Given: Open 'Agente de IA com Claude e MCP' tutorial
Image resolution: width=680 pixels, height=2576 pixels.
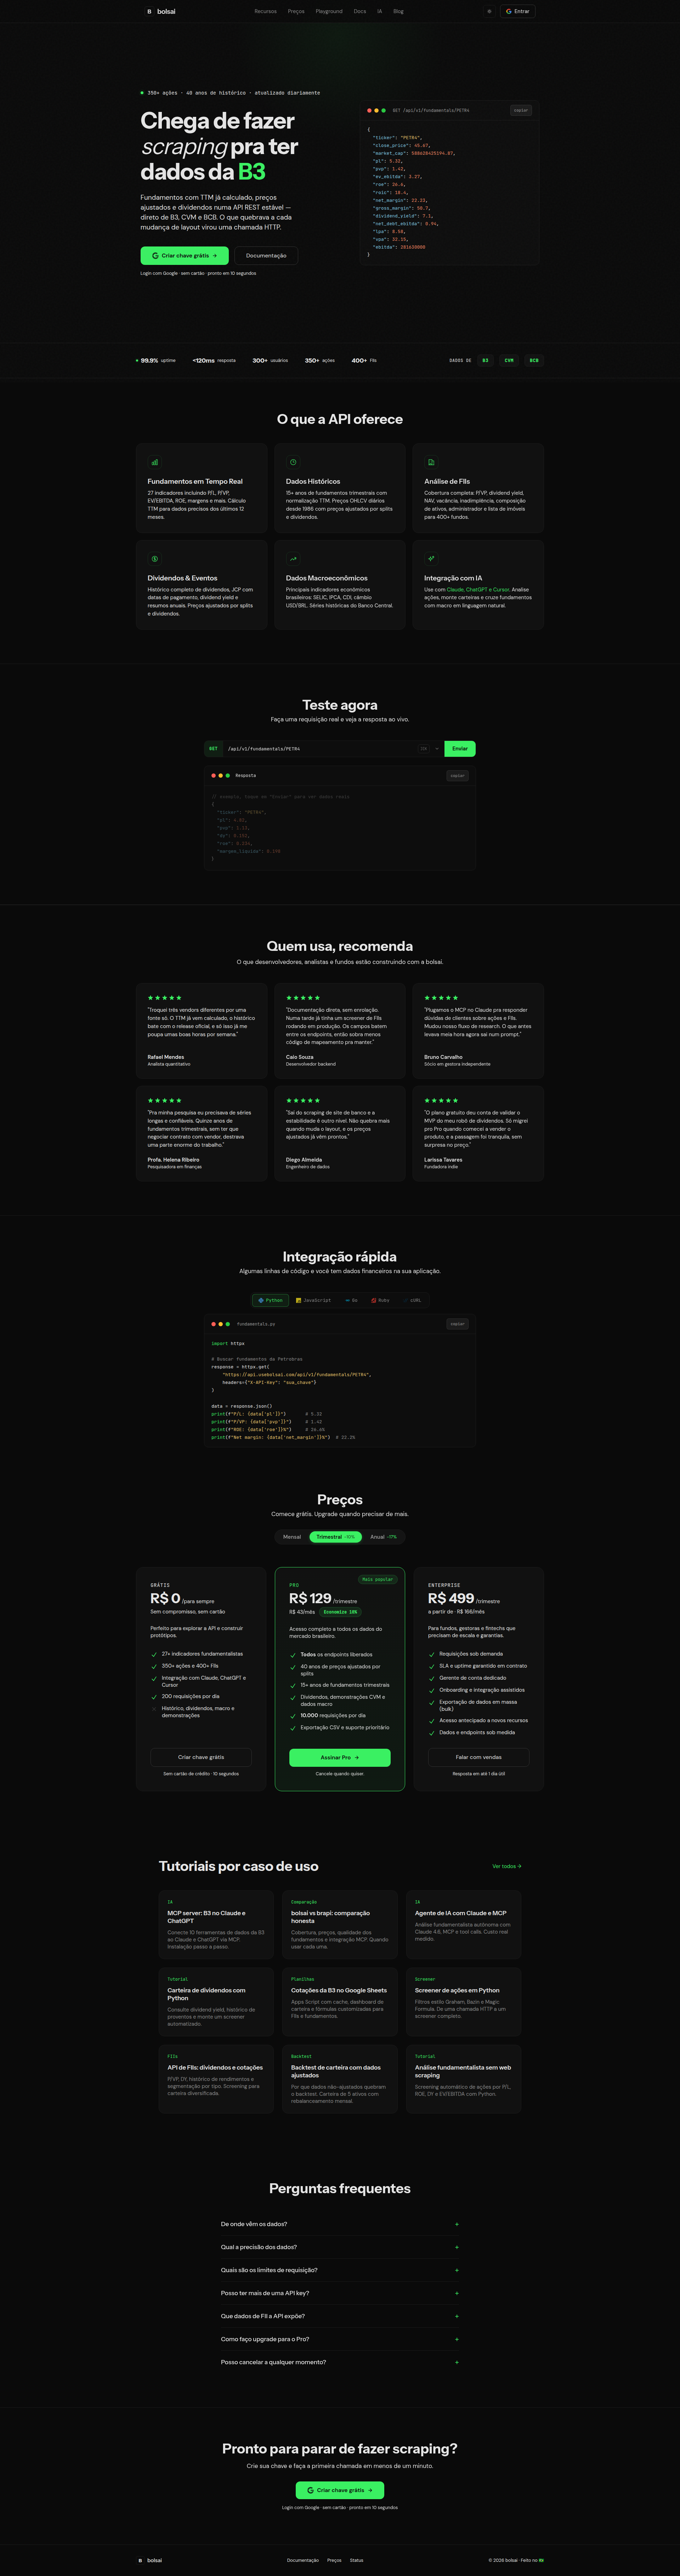Looking at the screenshot, I should point(464,1925).
